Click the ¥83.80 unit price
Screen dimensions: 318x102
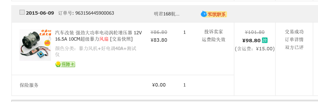tap(159, 40)
